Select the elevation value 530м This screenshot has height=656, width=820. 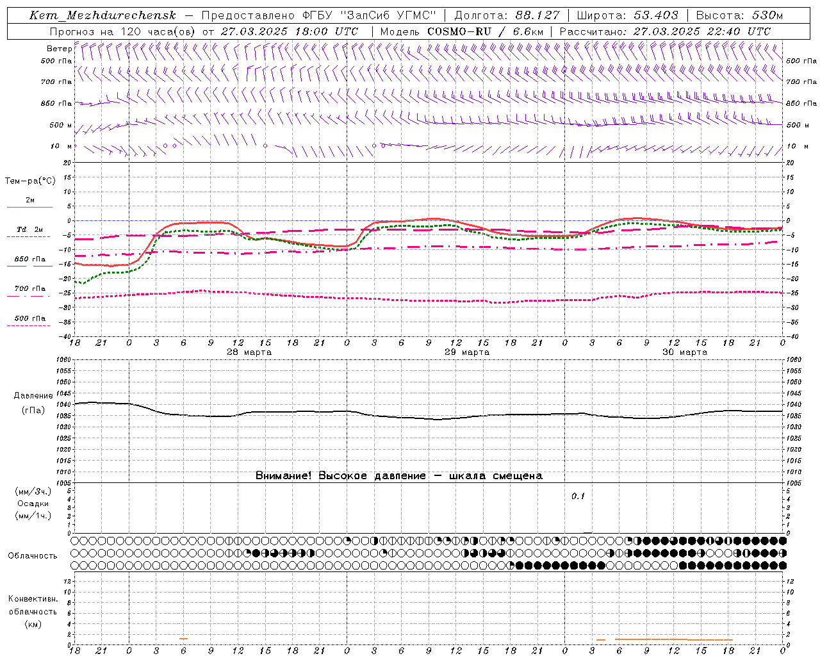tap(767, 15)
